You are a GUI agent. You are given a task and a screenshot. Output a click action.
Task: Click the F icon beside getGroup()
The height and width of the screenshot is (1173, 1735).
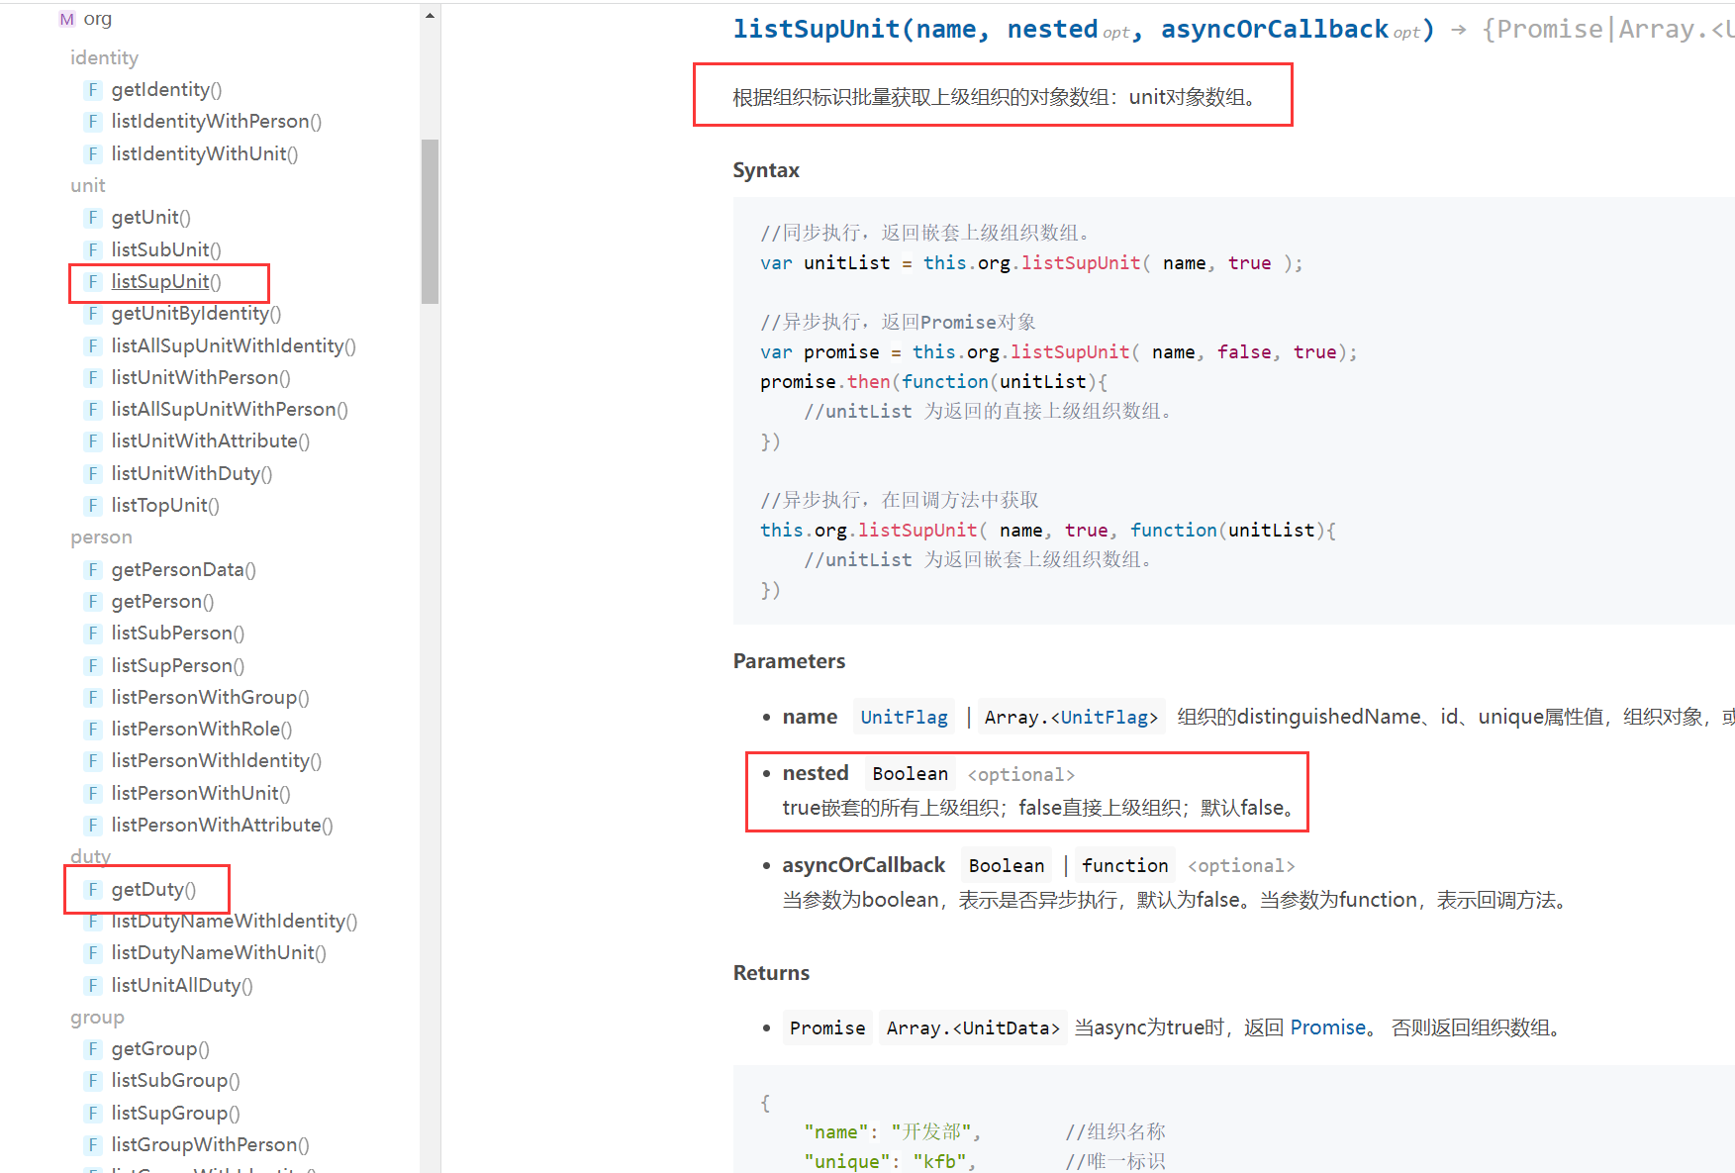click(93, 1048)
